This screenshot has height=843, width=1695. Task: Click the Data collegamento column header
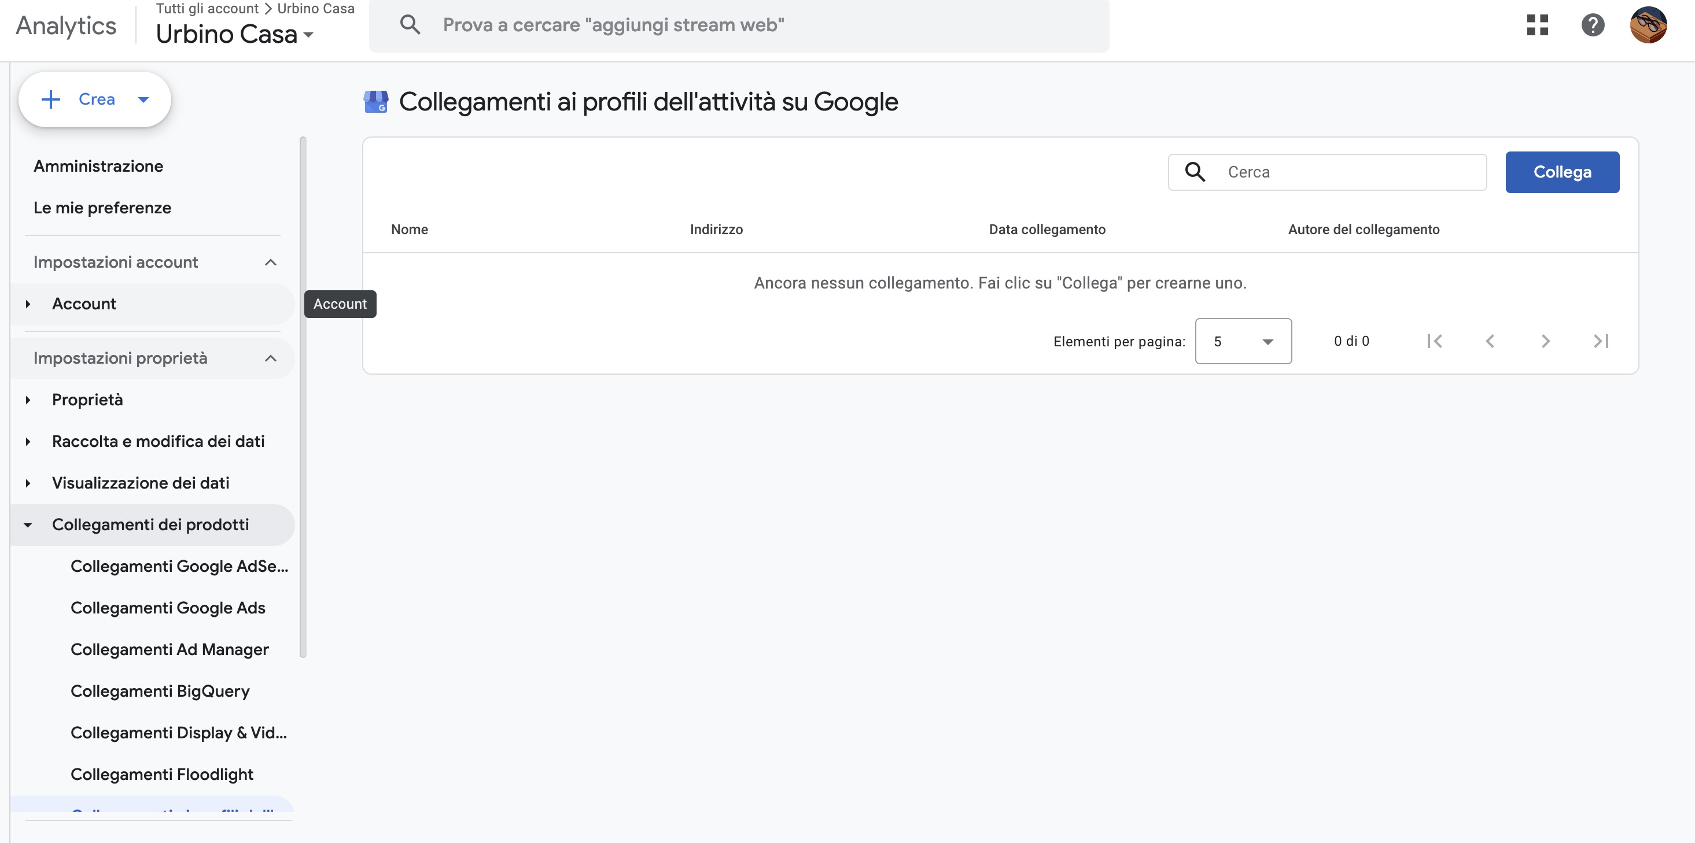click(x=1047, y=230)
